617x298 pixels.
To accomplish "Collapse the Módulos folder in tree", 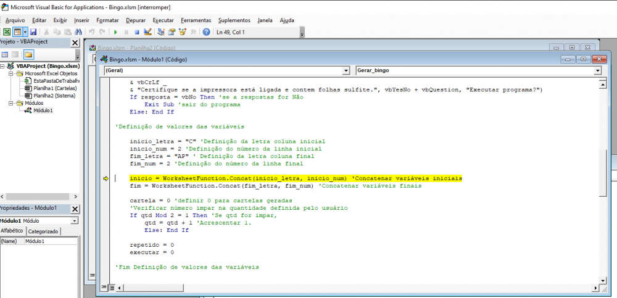I will (x=11, y=103).
